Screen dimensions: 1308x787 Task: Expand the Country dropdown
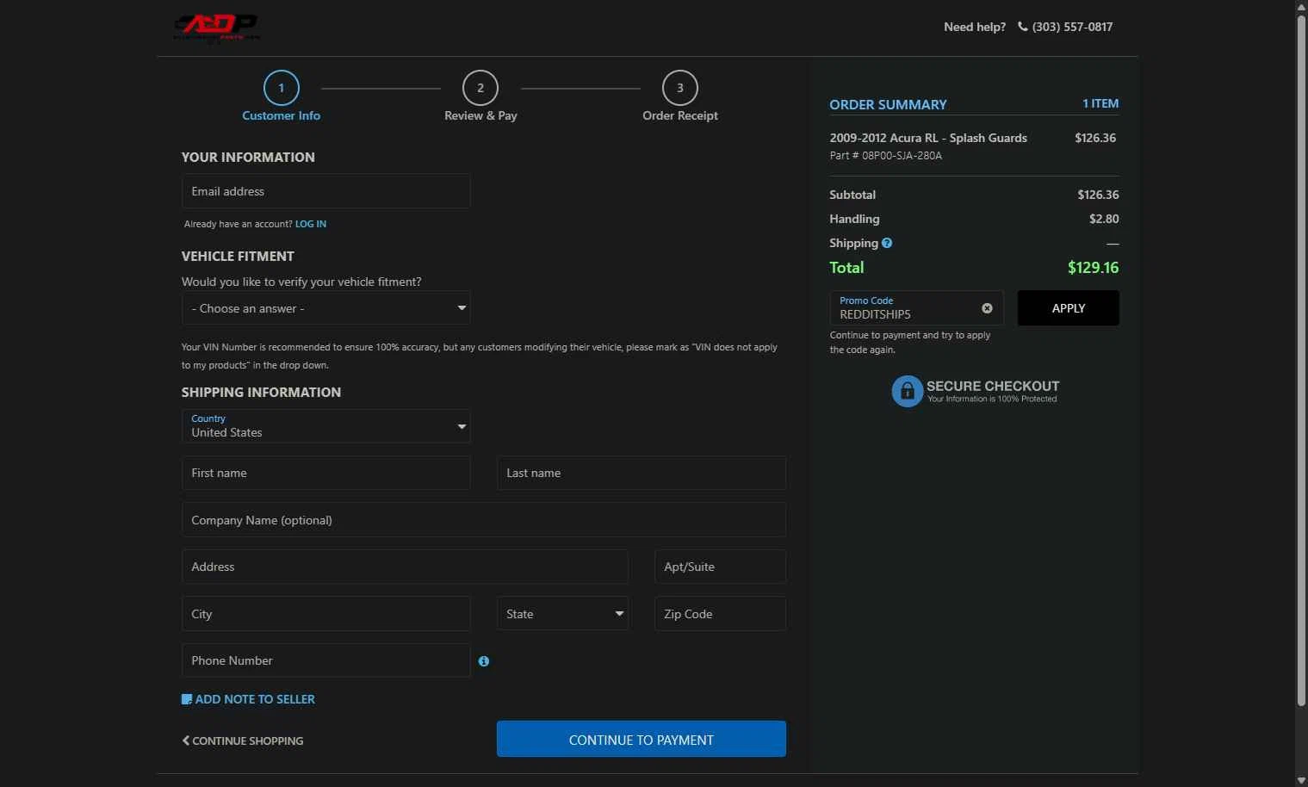pyautogui.click(x=325, y=426)
